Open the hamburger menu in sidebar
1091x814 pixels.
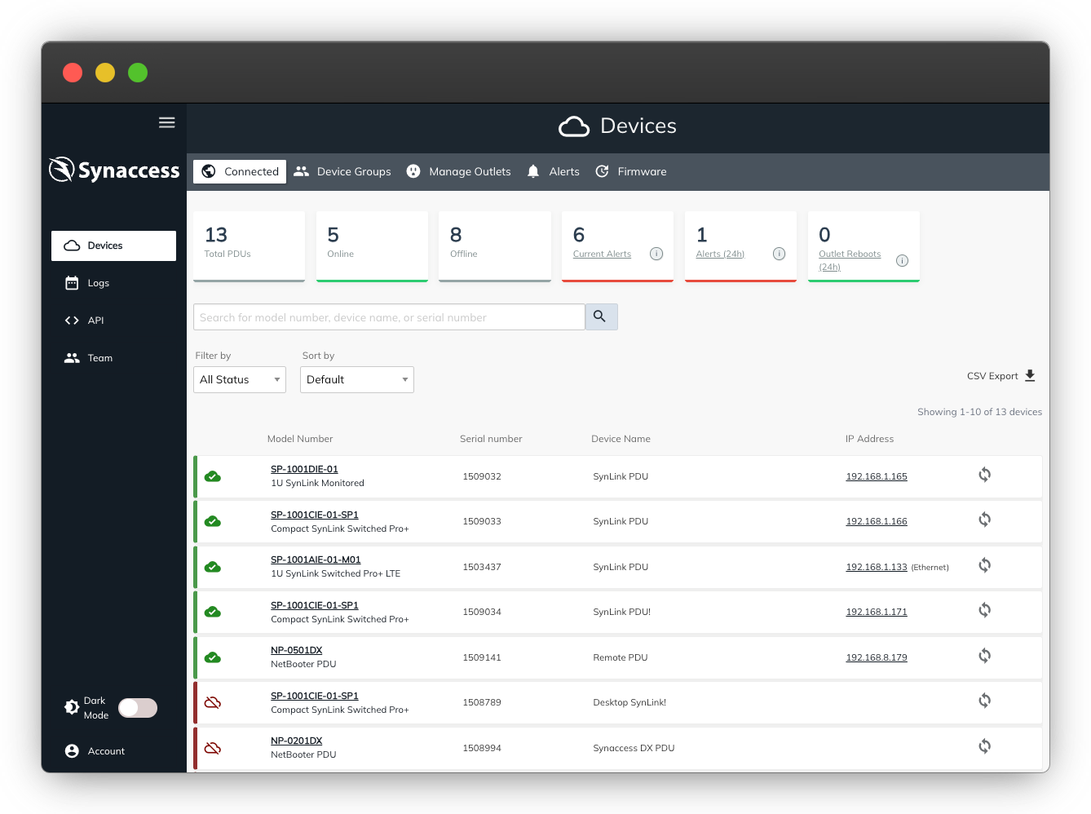166,122
